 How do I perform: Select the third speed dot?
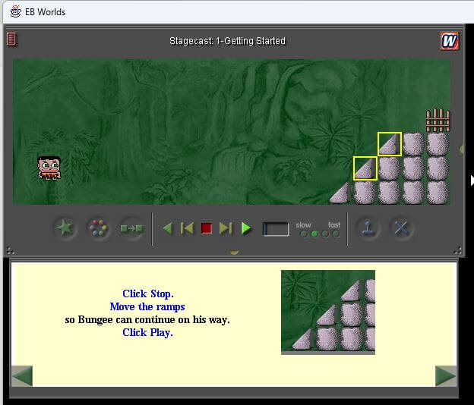click(325, 234)
